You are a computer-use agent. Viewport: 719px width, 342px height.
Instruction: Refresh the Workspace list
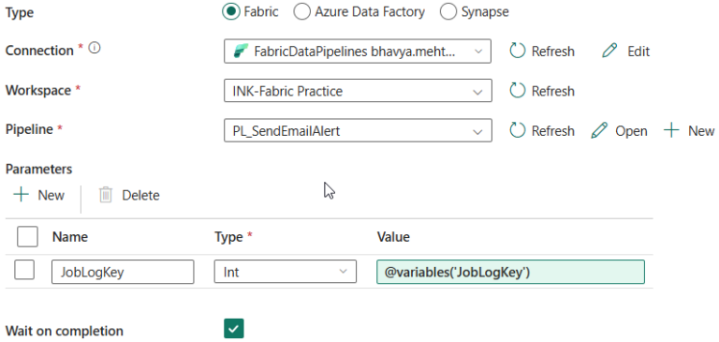coord(542,91)
